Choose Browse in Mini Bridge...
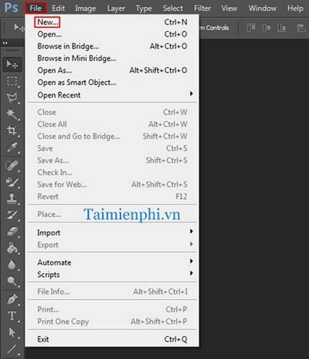 click(x=112, y=59)
